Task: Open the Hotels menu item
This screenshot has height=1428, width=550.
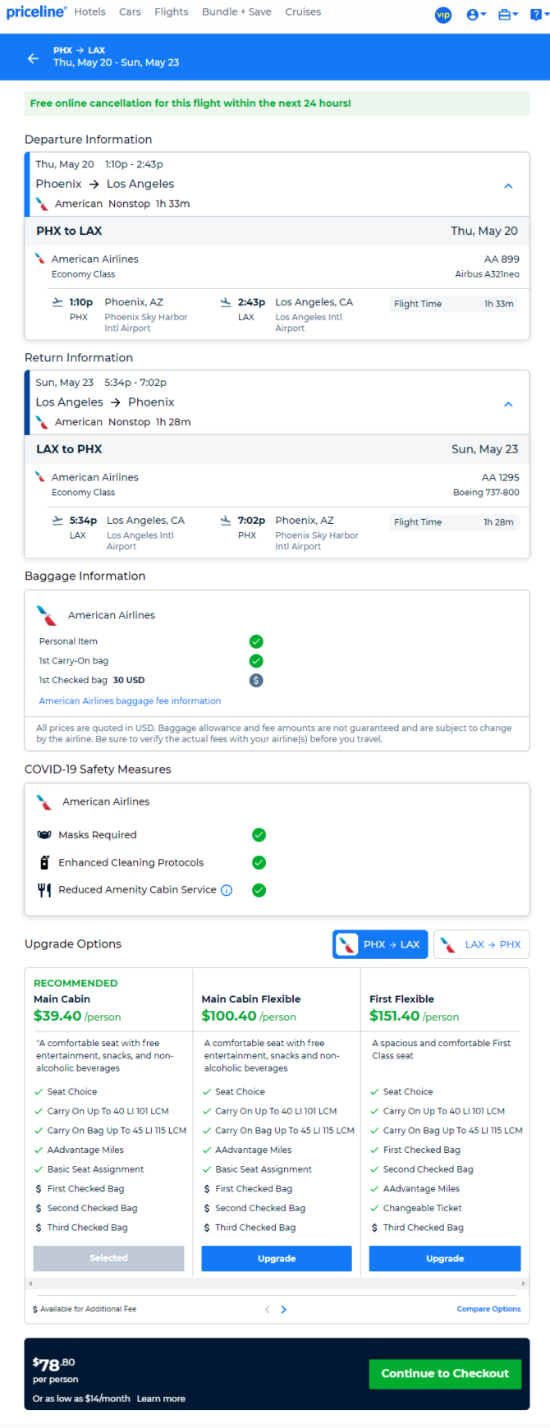Action: pos(89,11)
